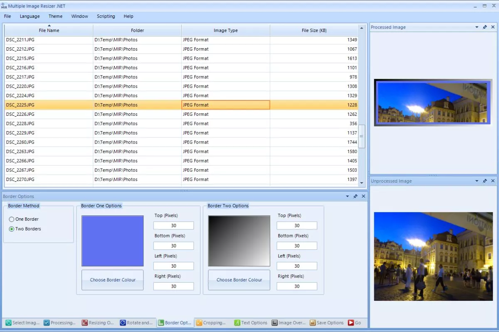
Task: Pin the Processed Image panel
Action: pos(484,27)
